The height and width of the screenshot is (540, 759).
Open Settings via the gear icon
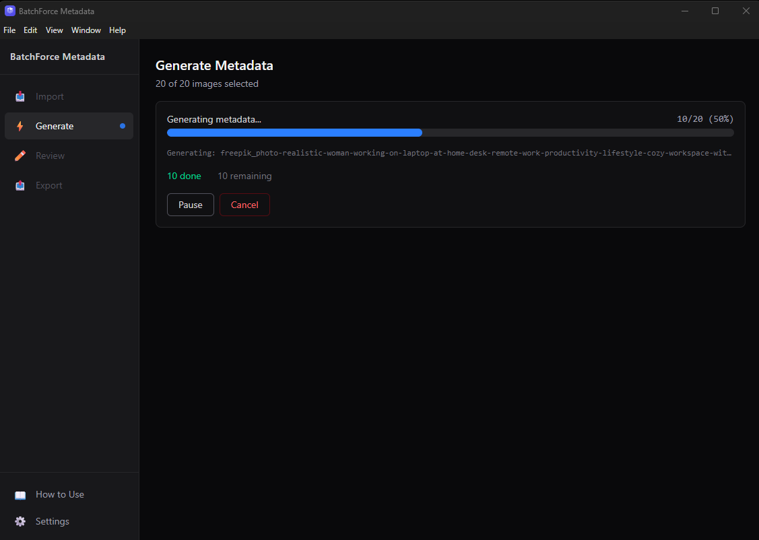[x=20, y=521]
